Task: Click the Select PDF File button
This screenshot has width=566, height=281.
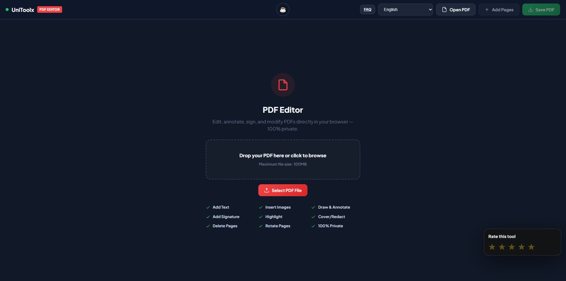Action: tap(283, 190)
